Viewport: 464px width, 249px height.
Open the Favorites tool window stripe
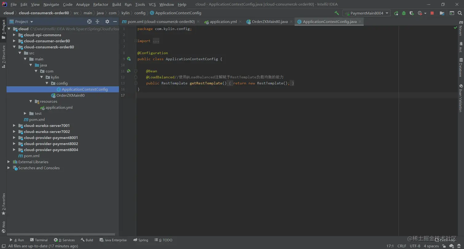pyautogui.click(x=3, y=204)
